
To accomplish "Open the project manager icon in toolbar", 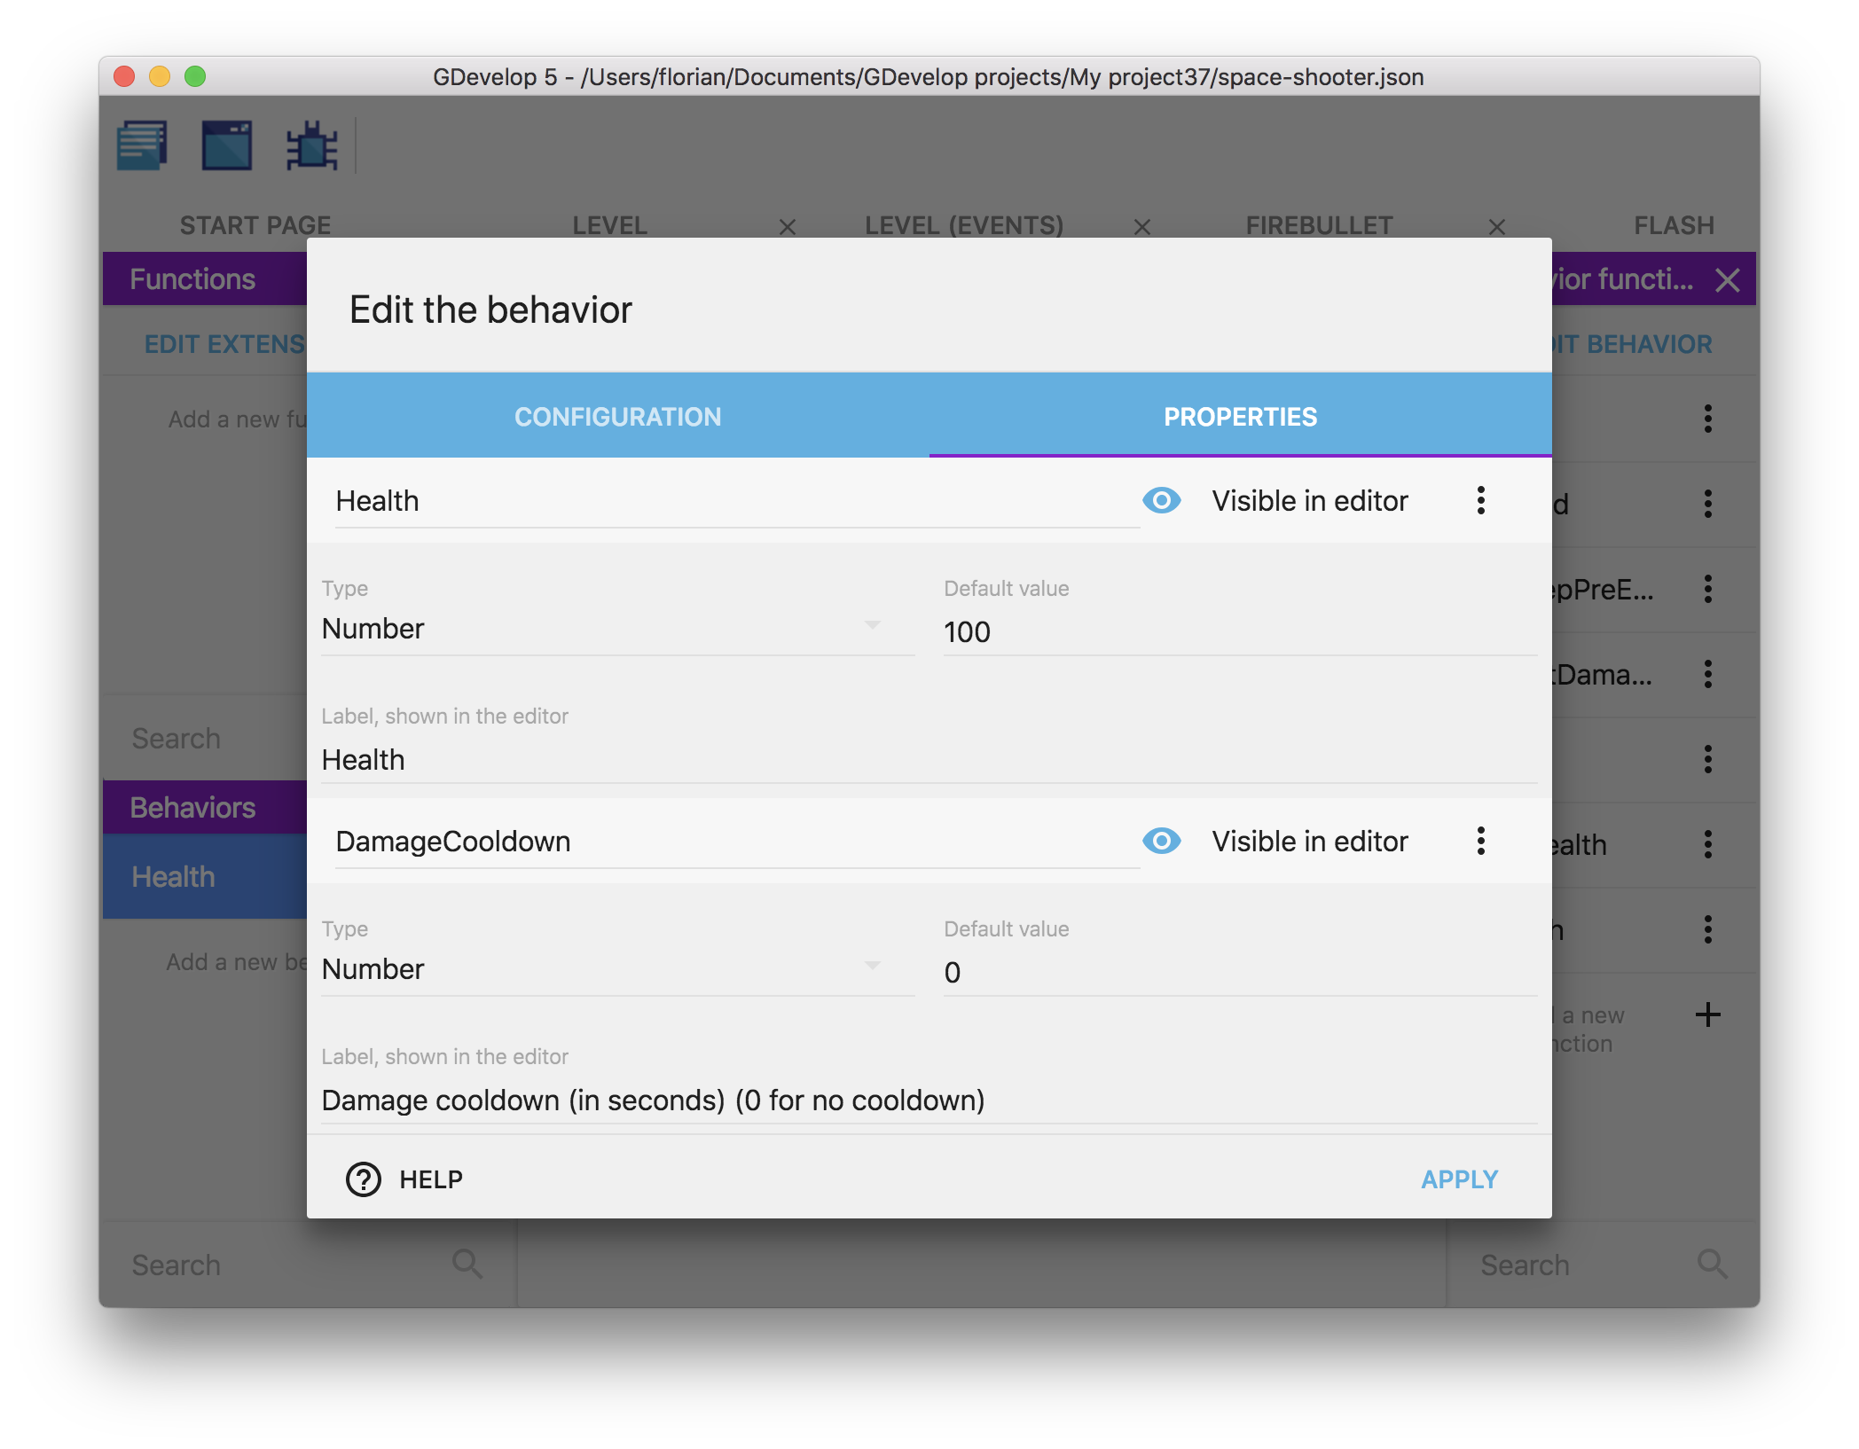I will tap(142, 145).
